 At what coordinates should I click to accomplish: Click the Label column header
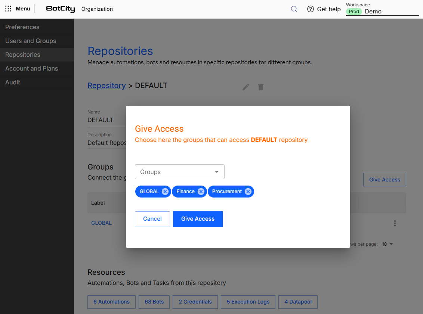tap(98, 203)
